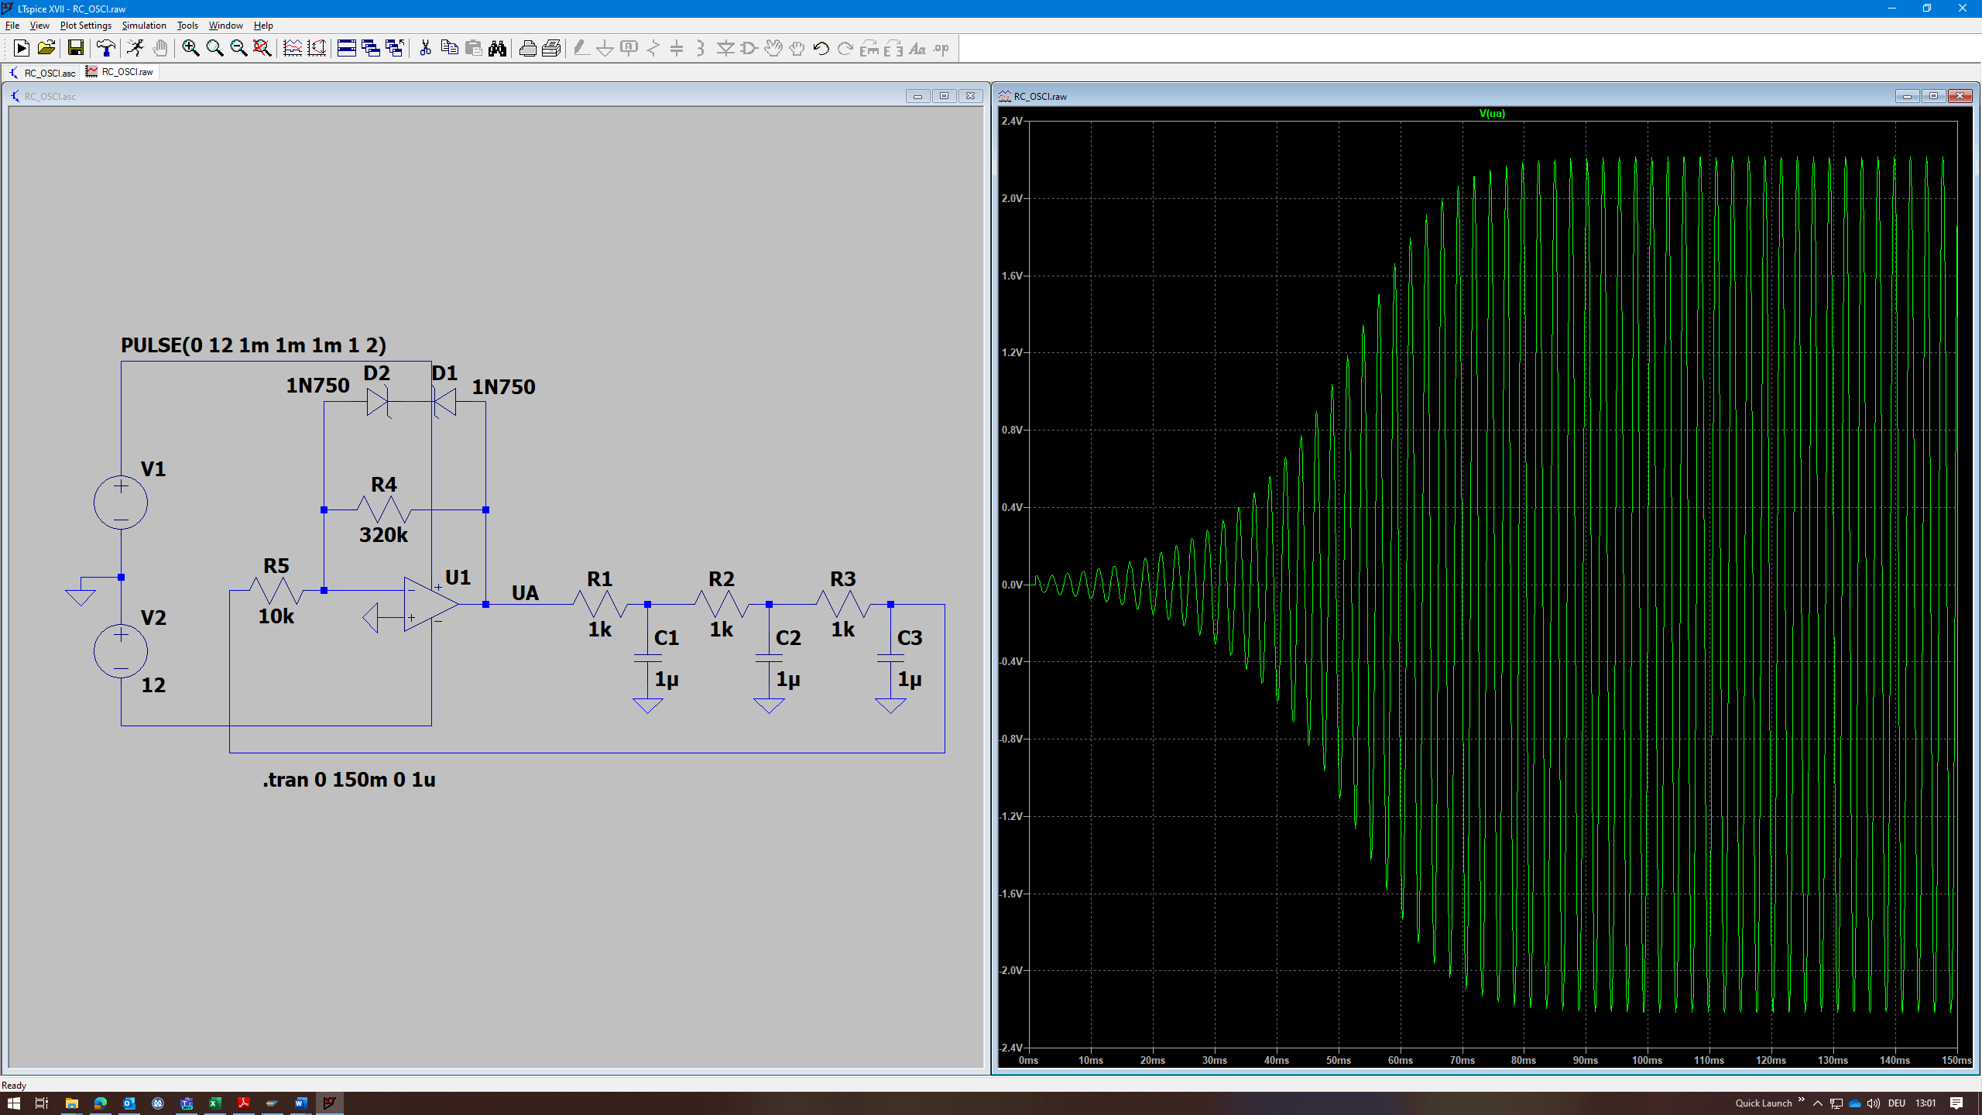Save the file with the floppy icon
The width and height of the screenshot is (1982, 1115).
click(x=75, y=48)
